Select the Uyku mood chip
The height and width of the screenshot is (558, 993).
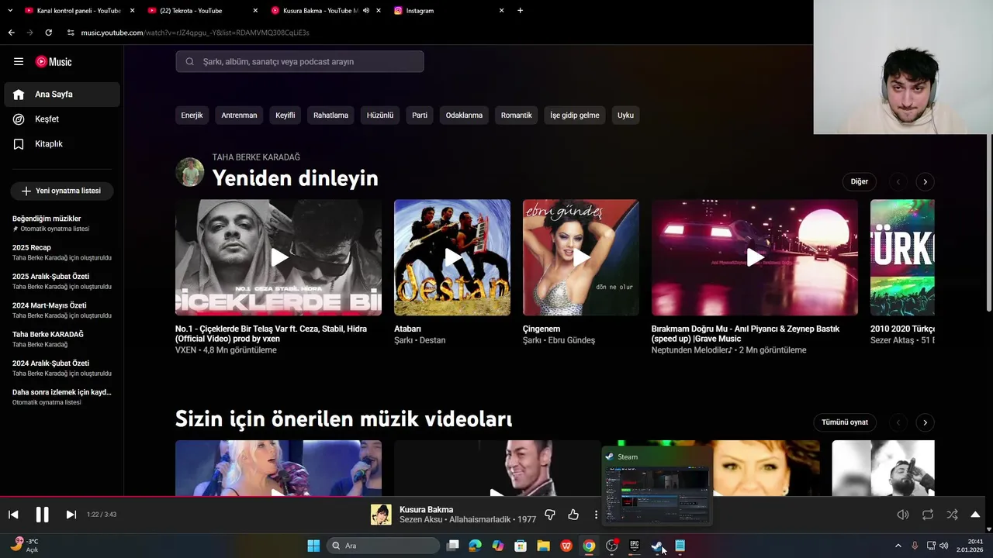(x=625, y=115)
